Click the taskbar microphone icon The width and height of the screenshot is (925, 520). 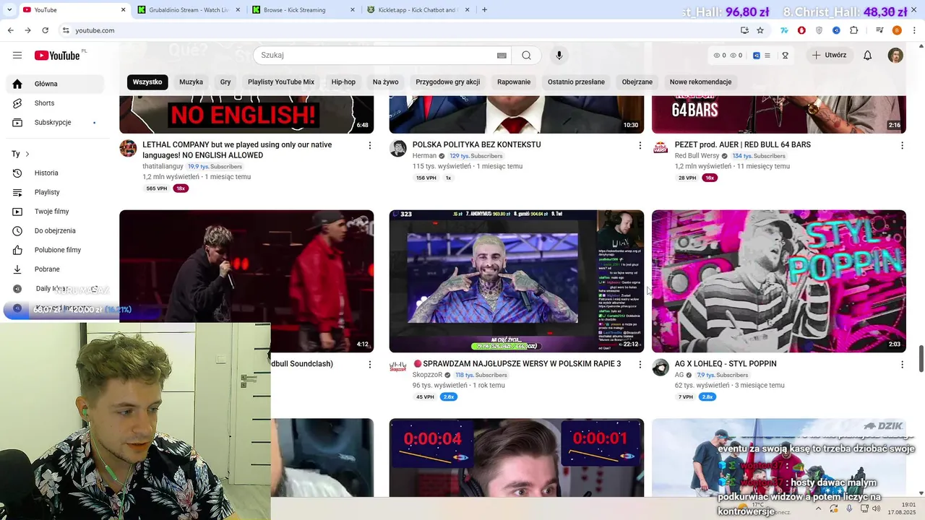tap(849, 508)
